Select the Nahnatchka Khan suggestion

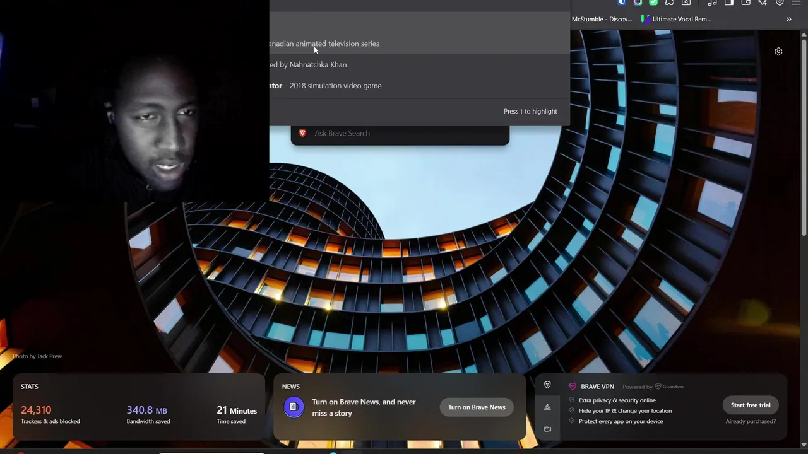coord(419,64)
